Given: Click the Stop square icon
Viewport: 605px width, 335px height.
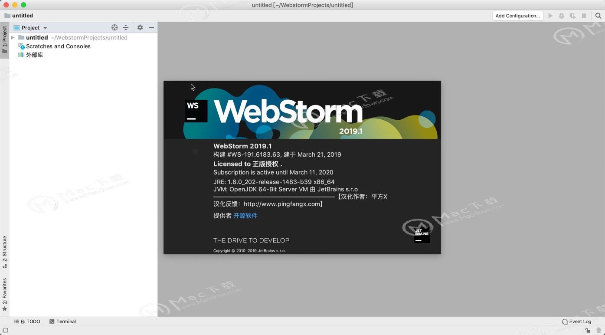Looking at the screenshot, I should 584,16.
